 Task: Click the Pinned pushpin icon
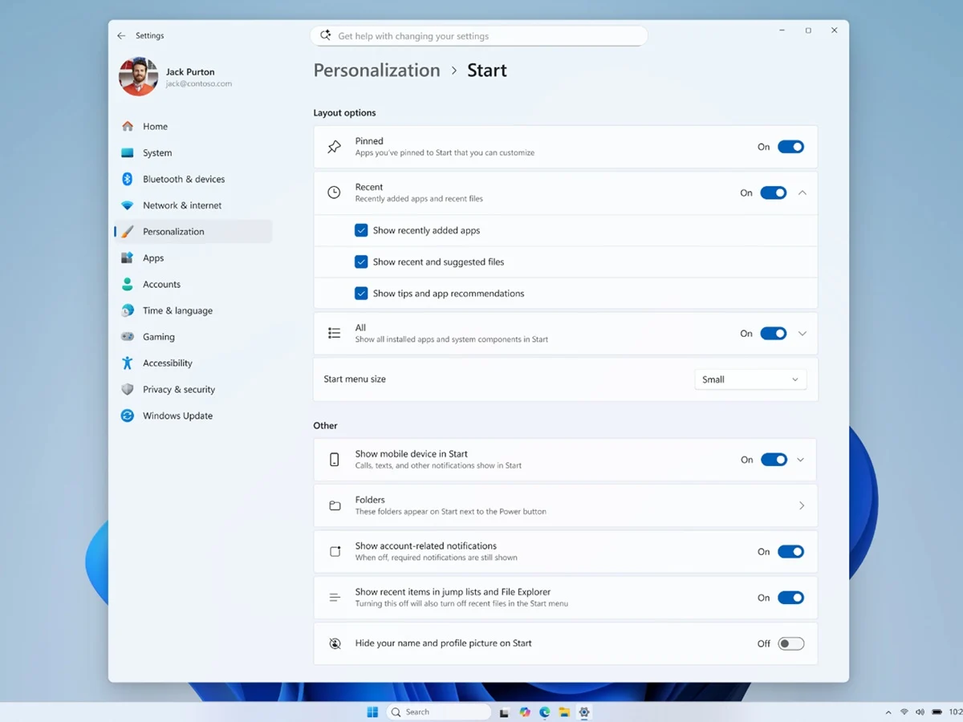[335, 147]
